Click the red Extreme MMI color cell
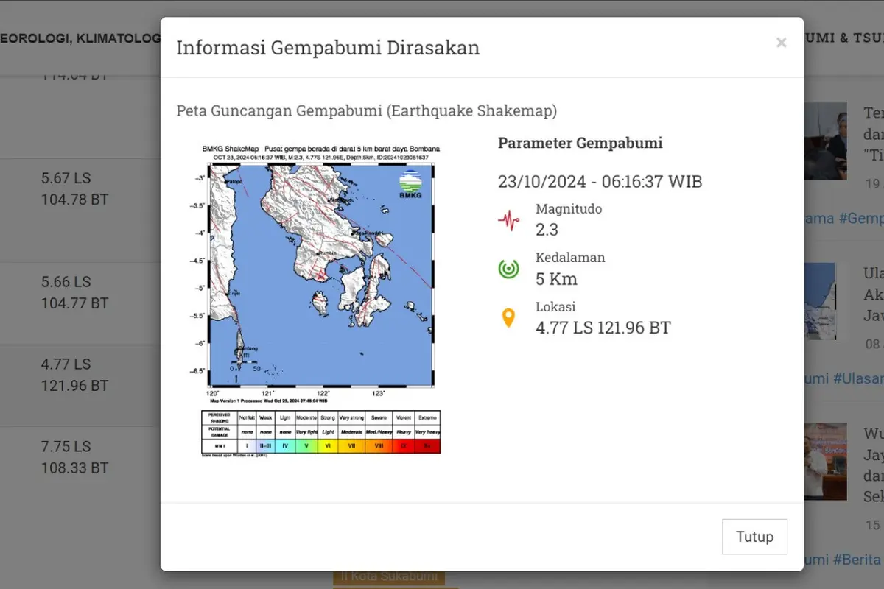The height and width of the screenshot is (589, 884). click(427, 445)
